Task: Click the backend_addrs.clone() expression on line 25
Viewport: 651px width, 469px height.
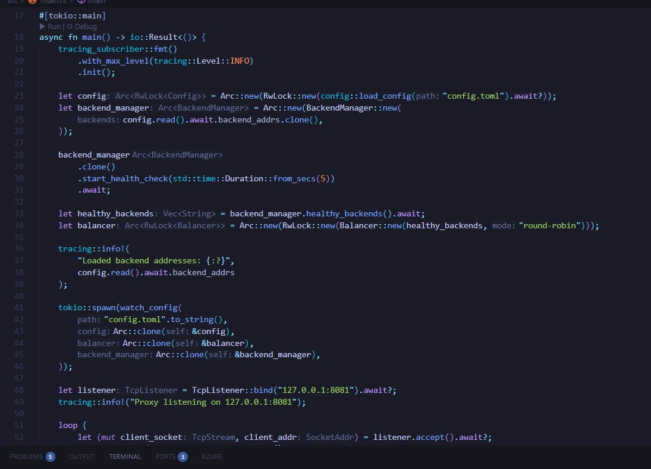Action: [x=268, y=120]
